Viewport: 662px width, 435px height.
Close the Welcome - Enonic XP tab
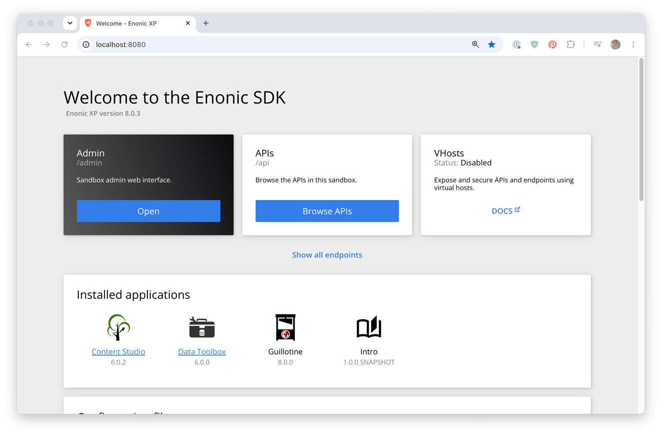(x=188, y=23)
